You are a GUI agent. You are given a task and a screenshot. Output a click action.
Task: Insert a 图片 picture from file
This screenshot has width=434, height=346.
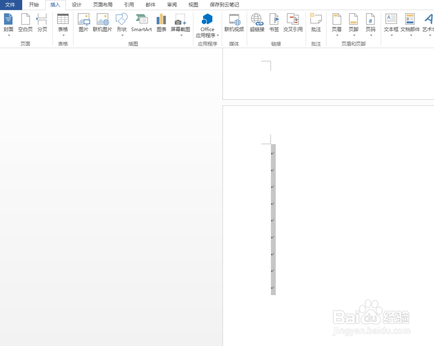(x=84, y=23)
